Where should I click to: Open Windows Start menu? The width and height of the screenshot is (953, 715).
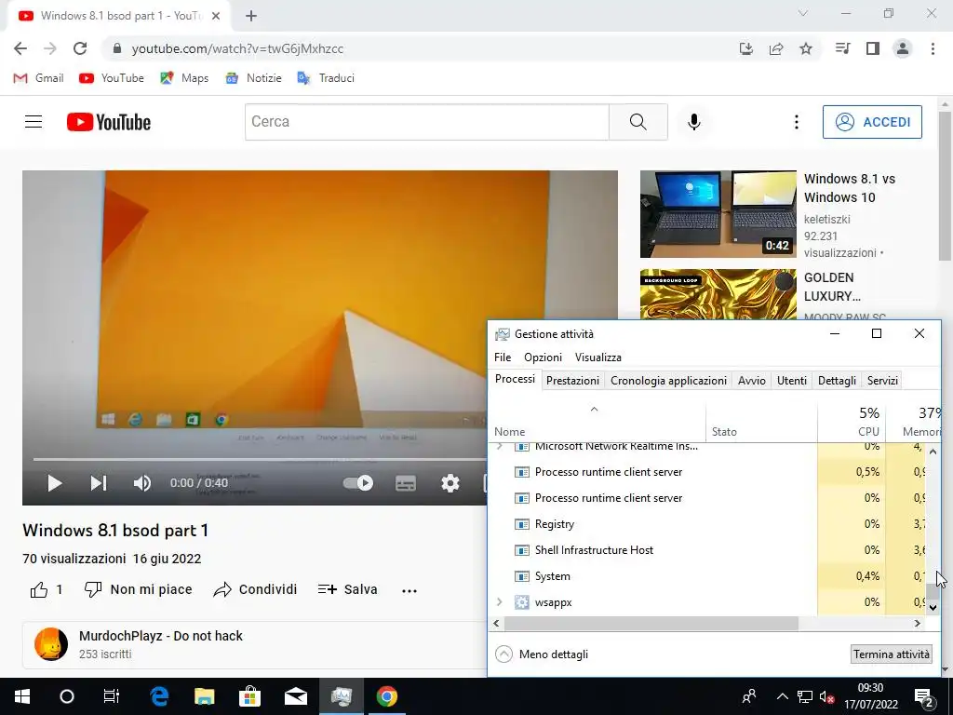[x=22, y=696]
